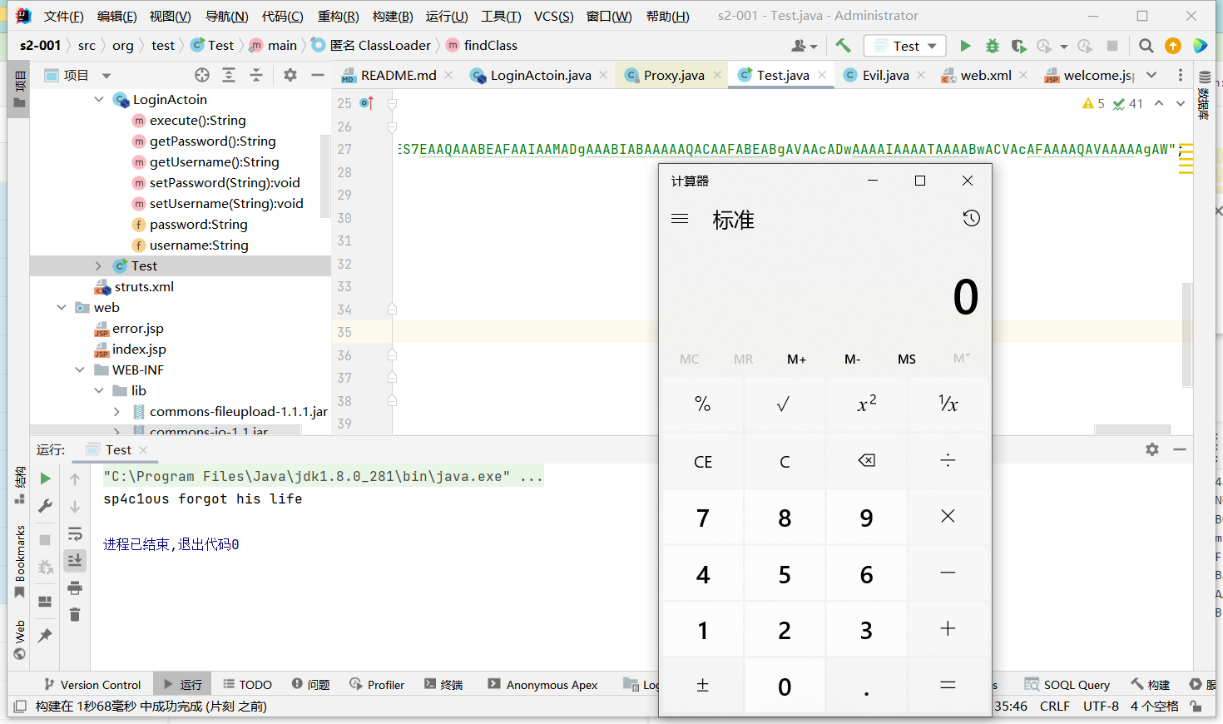Select opened file target icon in project panel
Screen dimensions: 1223x724
point(202,75)
